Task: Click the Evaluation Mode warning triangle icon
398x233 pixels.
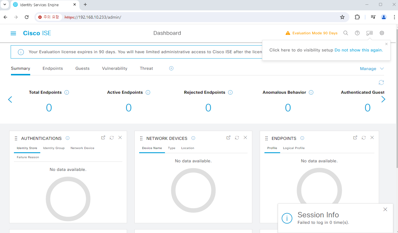Action: (x=288, y=33)
